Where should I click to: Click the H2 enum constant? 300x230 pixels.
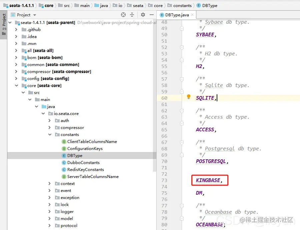pyautogui.click(x=199, y=66)
